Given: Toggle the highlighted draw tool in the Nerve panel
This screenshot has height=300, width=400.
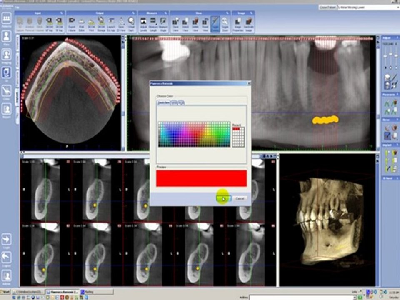Looking at the screenshot, I should [x=387, y=135].
